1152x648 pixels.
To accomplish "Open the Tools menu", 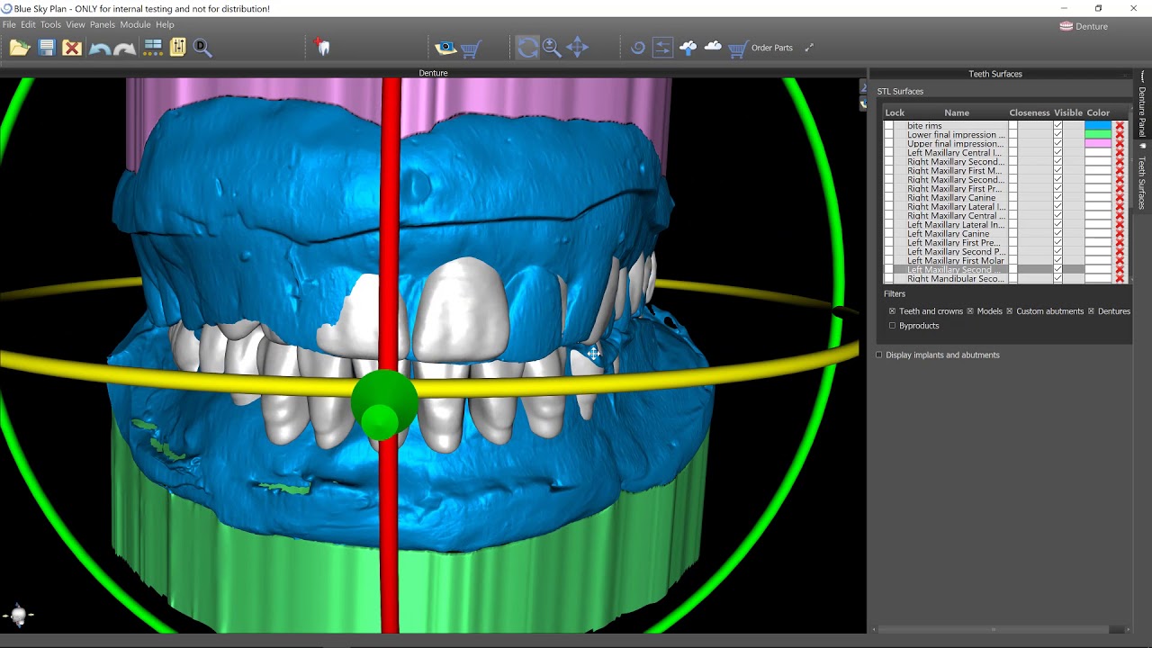I will point(50,24).
